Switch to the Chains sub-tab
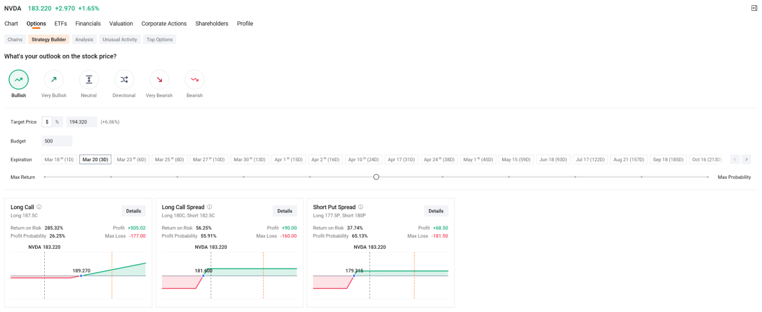The image size is (762, 312). [x=15, y=39]
